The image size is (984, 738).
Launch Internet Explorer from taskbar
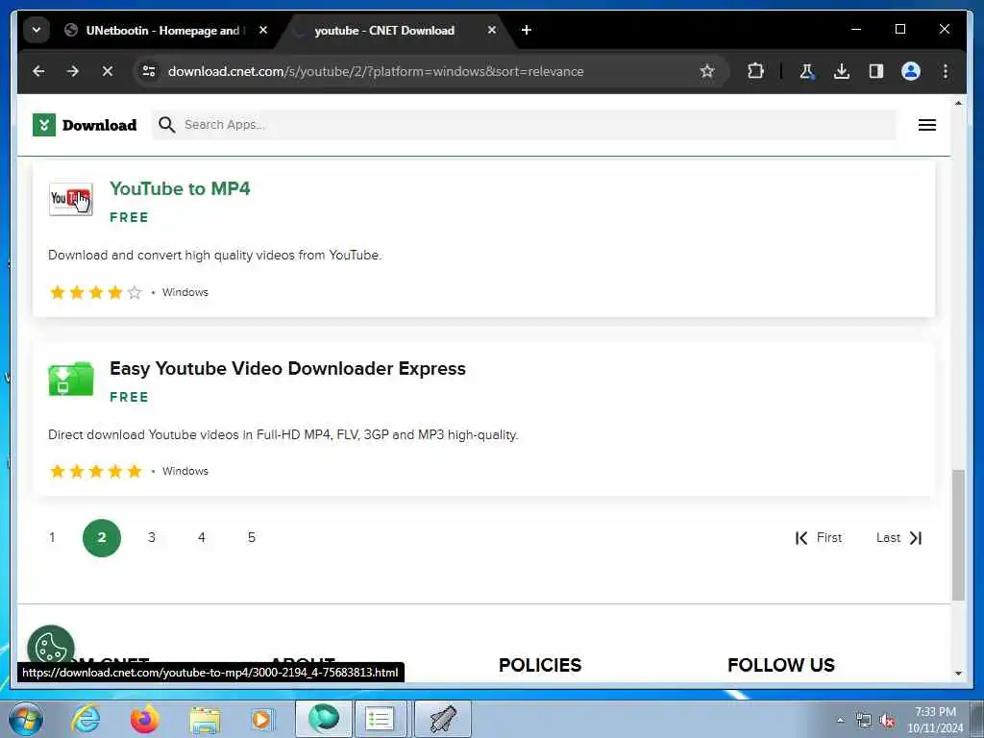click(x=86, y=719)
